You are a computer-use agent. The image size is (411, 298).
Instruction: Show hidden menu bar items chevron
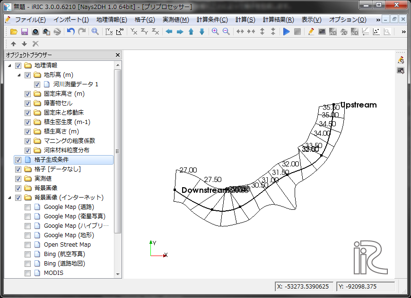point(378,20)
